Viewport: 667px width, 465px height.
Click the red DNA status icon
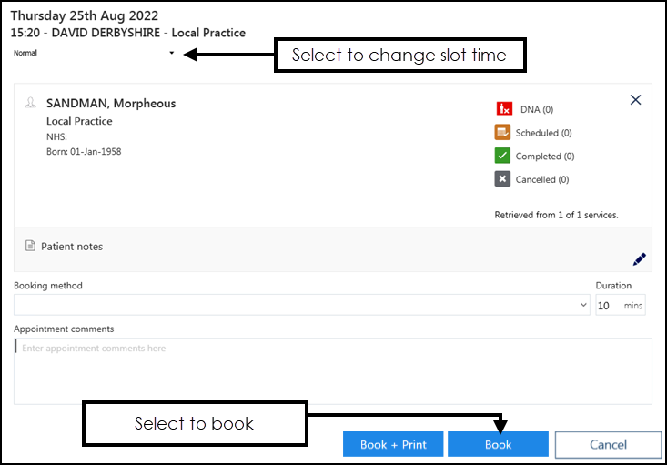pyautogui.click(x=503, y=109)
